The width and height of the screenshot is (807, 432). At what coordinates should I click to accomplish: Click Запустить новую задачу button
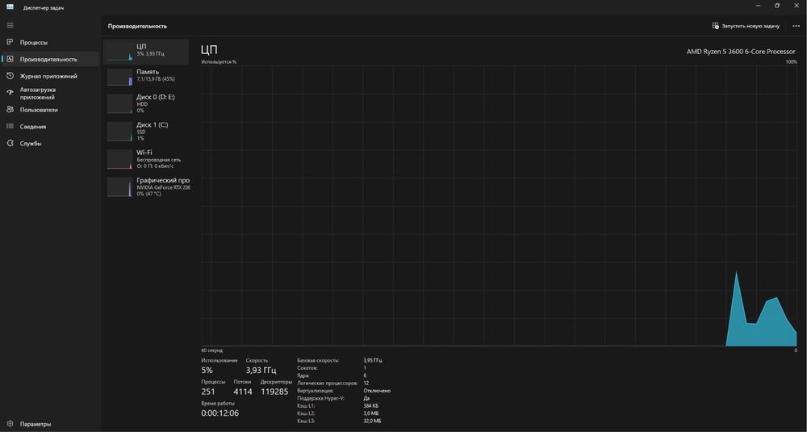click(746, 26)
